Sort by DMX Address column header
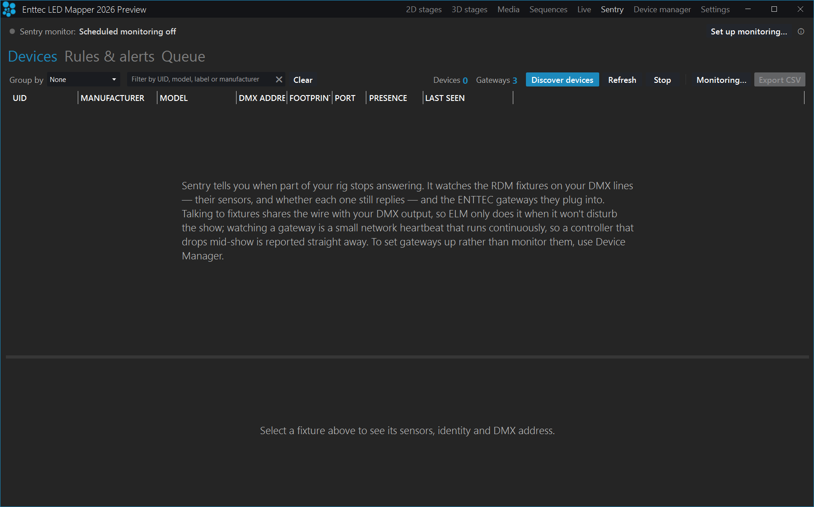The height and width of the screenshot is (507, 814). (262, 98)
